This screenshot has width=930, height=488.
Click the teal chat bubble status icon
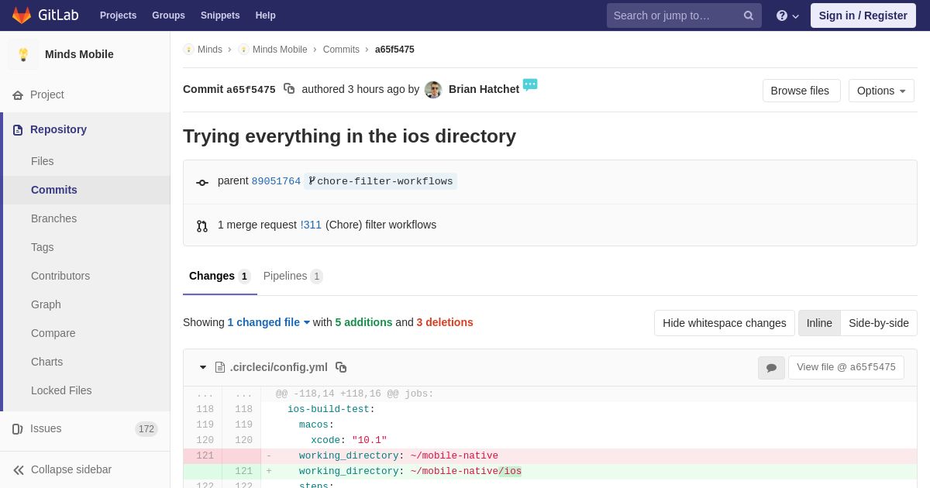pyautogui.click(x=530, y=84)
